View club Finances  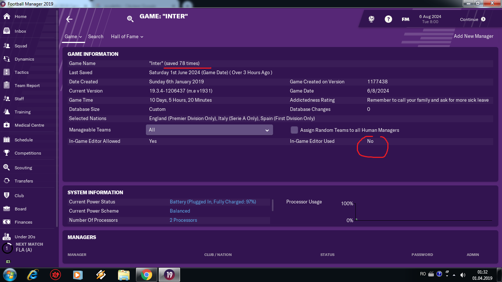point(23,222)
